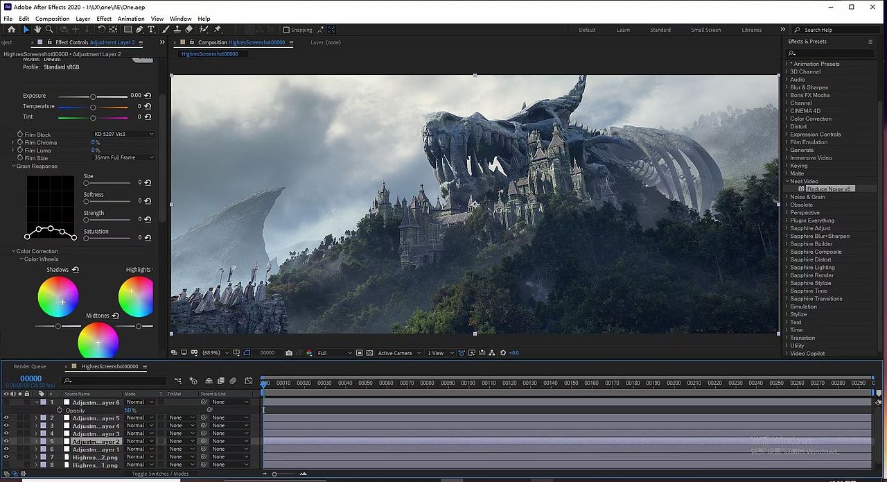
Task: Open 1 View layout dropdown
Action: (x=441, y=353)
